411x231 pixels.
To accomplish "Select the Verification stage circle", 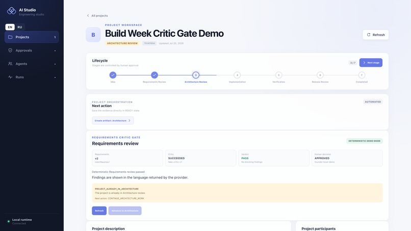I will [x=278, y=75].
